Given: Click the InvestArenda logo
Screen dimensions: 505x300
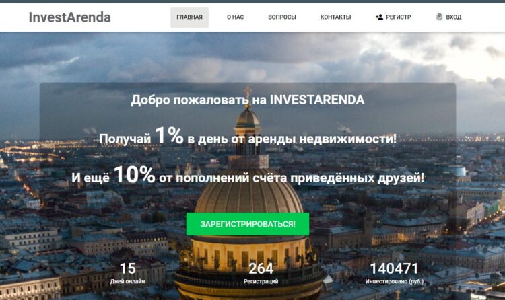Looking at the screenshot, I should pyautogui.click(x=70, y=17).
